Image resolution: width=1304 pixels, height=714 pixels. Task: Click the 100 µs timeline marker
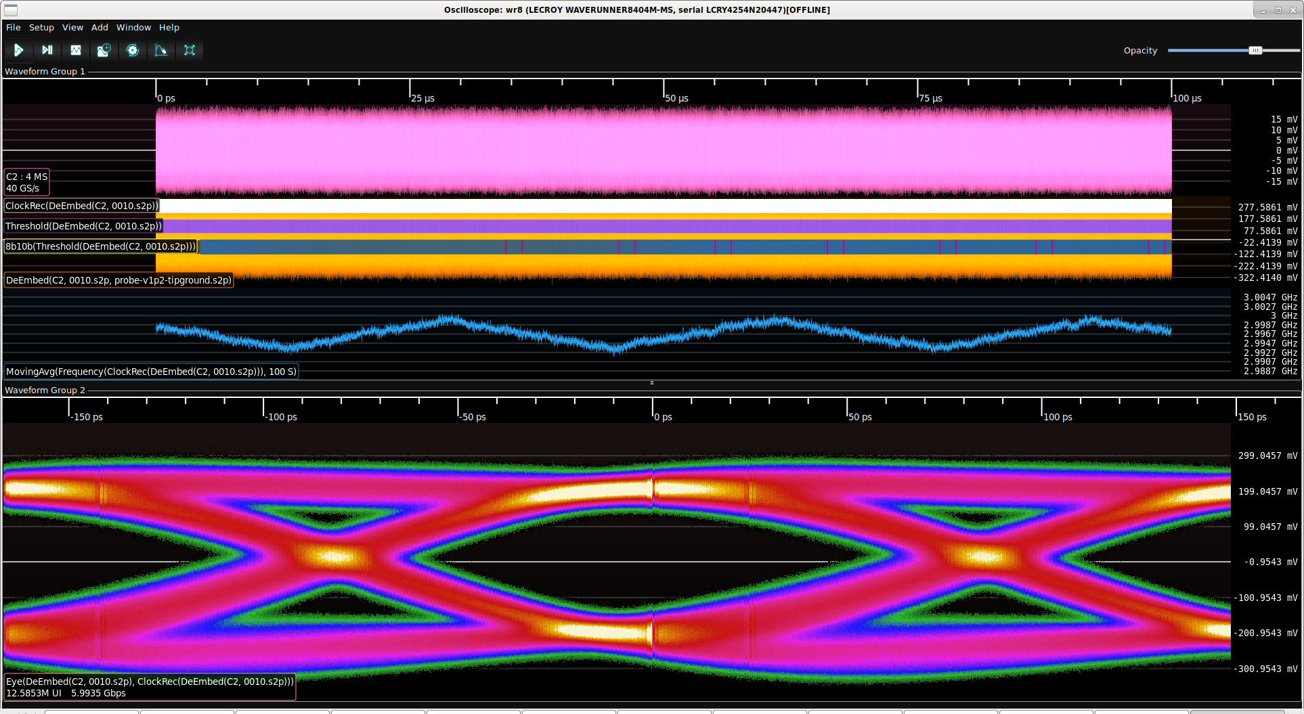tap(1187, 98)
